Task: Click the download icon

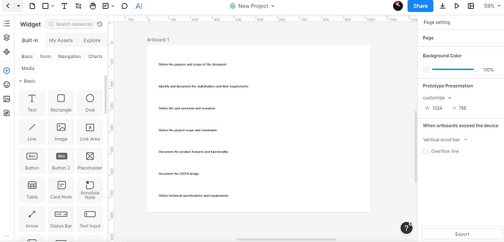Action: [x=443, y=6]
